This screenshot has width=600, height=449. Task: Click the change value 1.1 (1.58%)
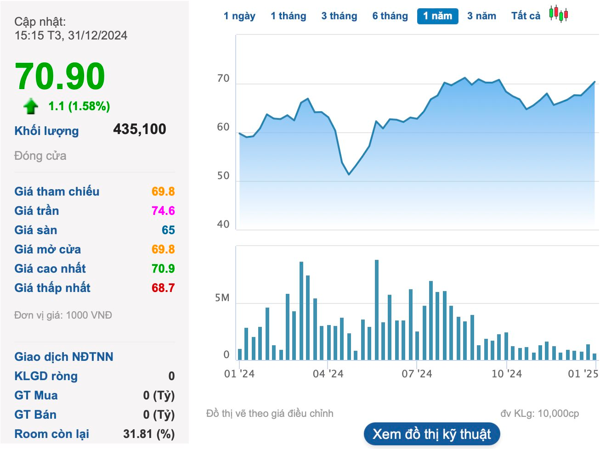coord(79,107)
